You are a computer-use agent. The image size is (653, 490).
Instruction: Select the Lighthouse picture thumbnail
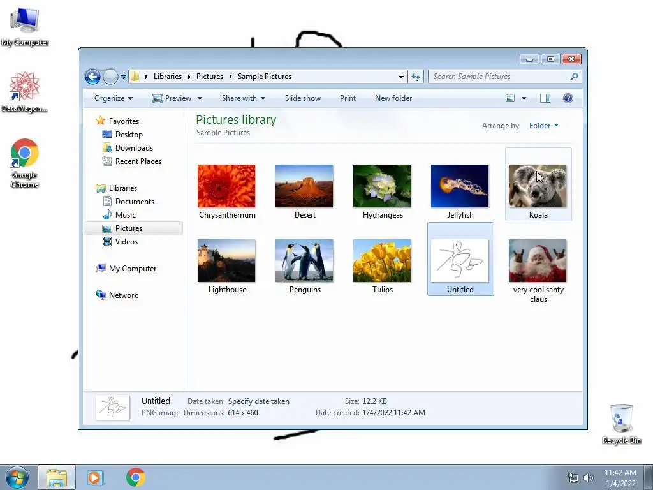(226, 261)
